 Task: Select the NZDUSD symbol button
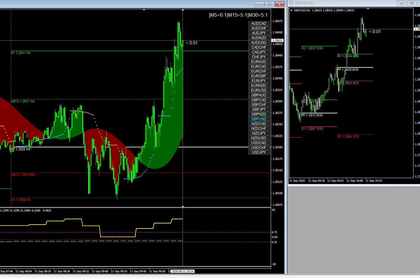click(x=259, y=138)
